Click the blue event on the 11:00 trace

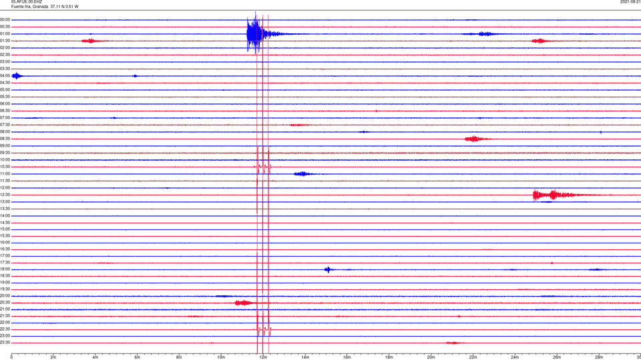[x=303, y=174]
